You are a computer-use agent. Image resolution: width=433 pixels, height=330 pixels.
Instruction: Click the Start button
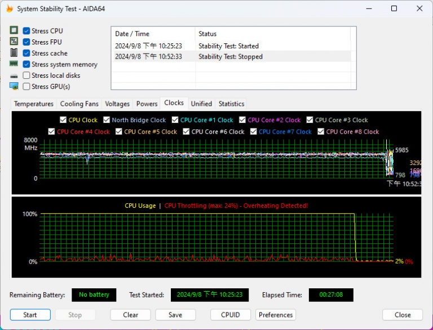[30, 315]
